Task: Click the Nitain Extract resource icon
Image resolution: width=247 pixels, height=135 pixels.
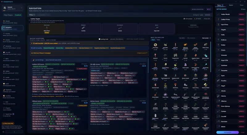Action: [x=155, y=116]
